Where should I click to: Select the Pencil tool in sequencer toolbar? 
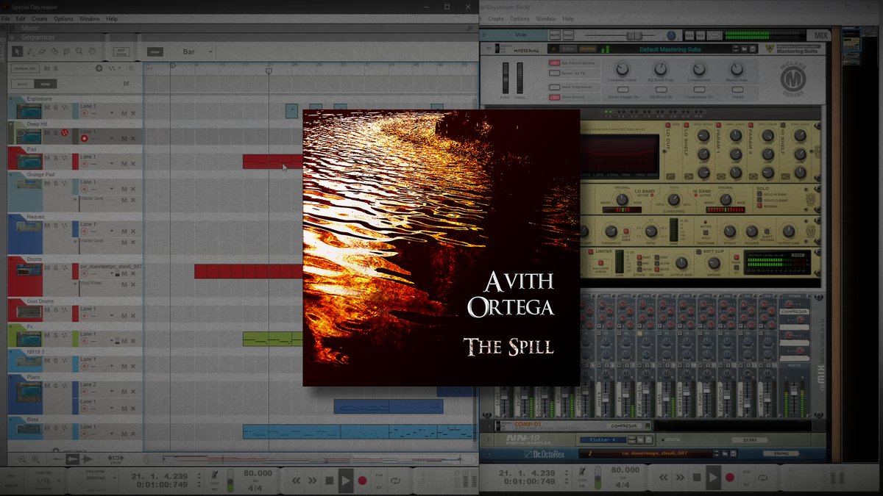30,51
